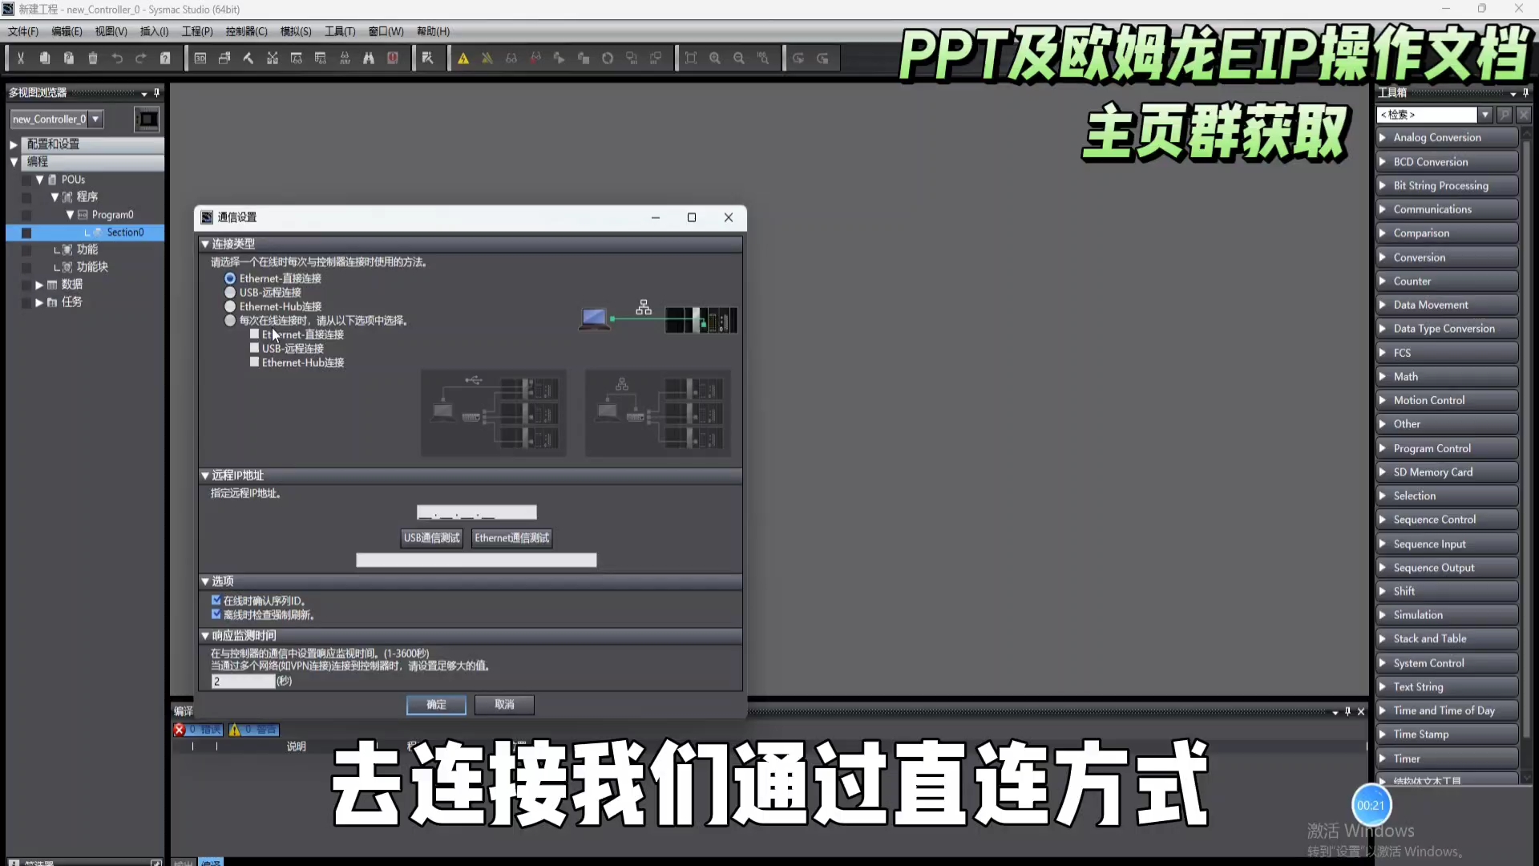
Task: Click the Zoom In magnifier icon
Action: (715, 59)
